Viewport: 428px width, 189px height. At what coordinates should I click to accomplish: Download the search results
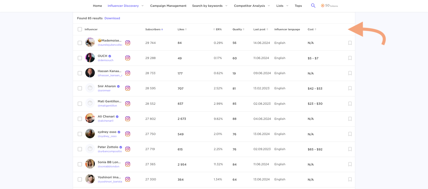(112, 18)
